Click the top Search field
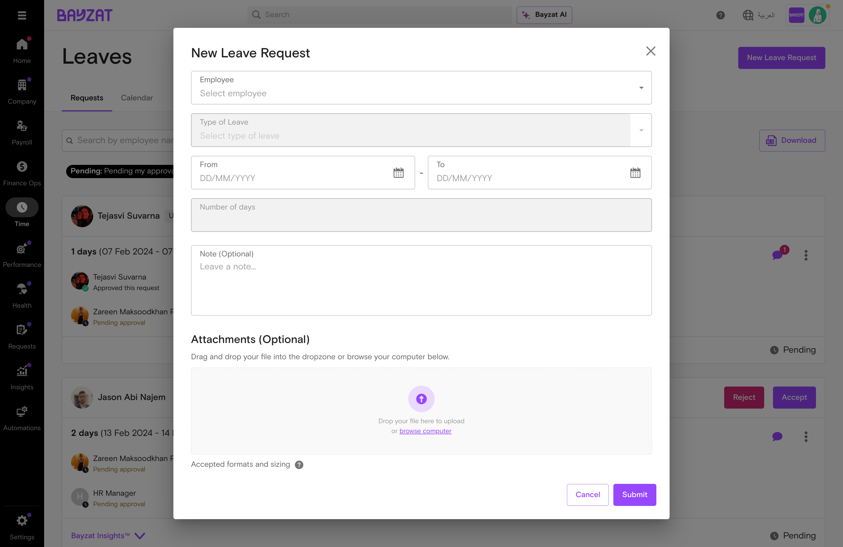Image resolution: width=843 pixels, height=547 pixels. pos(379,15)
